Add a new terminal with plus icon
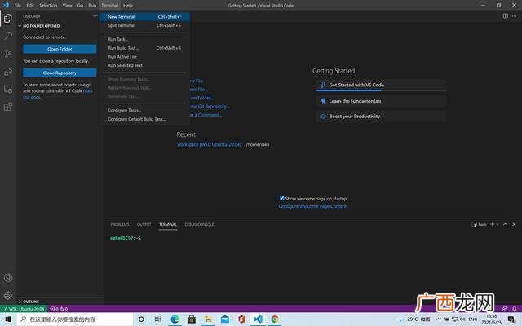This screenshot has height=326, width=522. 492,225
